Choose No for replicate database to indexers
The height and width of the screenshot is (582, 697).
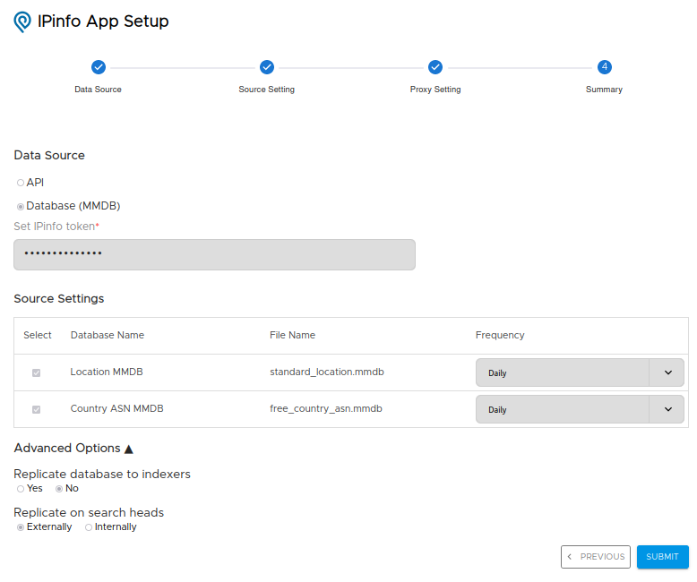coord(58,489)
